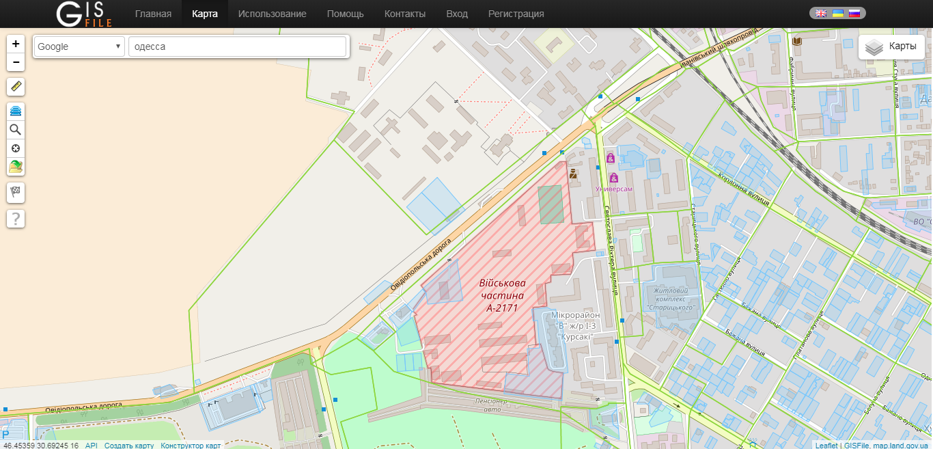933x449 pixels.
Task: Zoom out with the minus button
Action: click(16, 62)
